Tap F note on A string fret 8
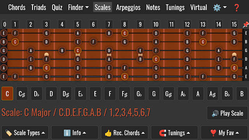Viewport: 249px width, 140px height. coord(124,68)
